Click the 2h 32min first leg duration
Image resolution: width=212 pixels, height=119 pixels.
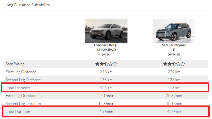(x=174, y=96)
